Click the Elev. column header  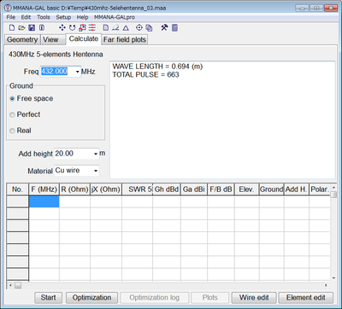tap(247, 189)
